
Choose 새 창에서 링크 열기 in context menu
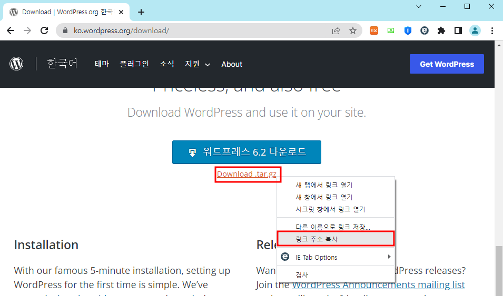(x=335, y=197)
